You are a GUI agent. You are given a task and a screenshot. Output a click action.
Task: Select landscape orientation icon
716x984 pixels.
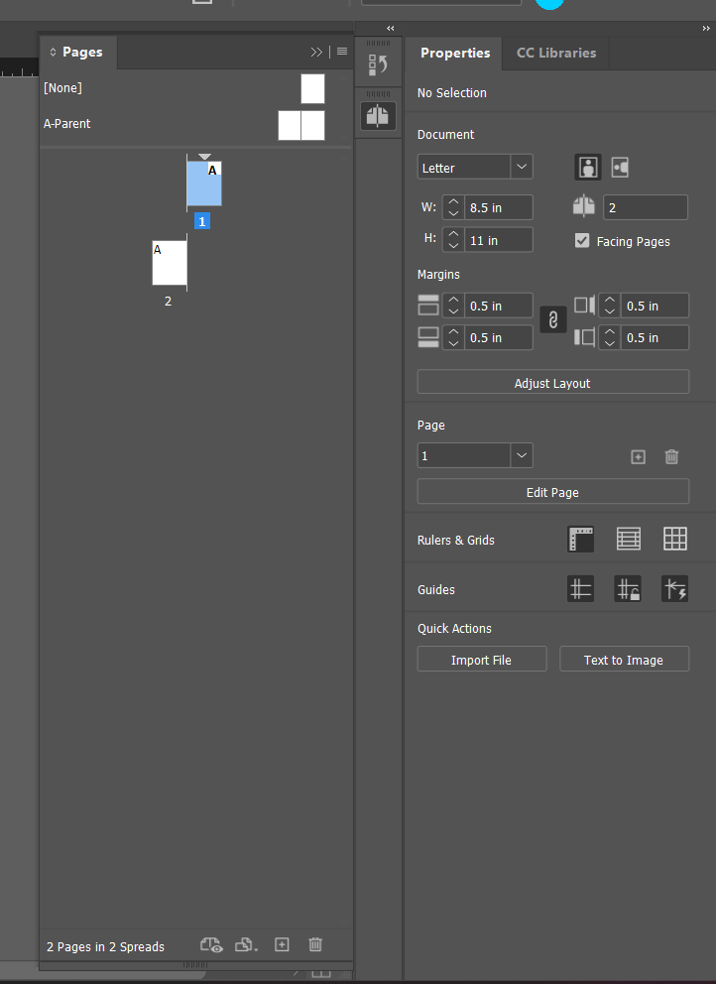[x=620, y=168]
